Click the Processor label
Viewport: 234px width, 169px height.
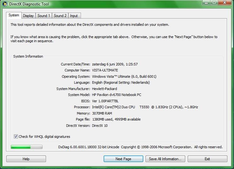82,107
